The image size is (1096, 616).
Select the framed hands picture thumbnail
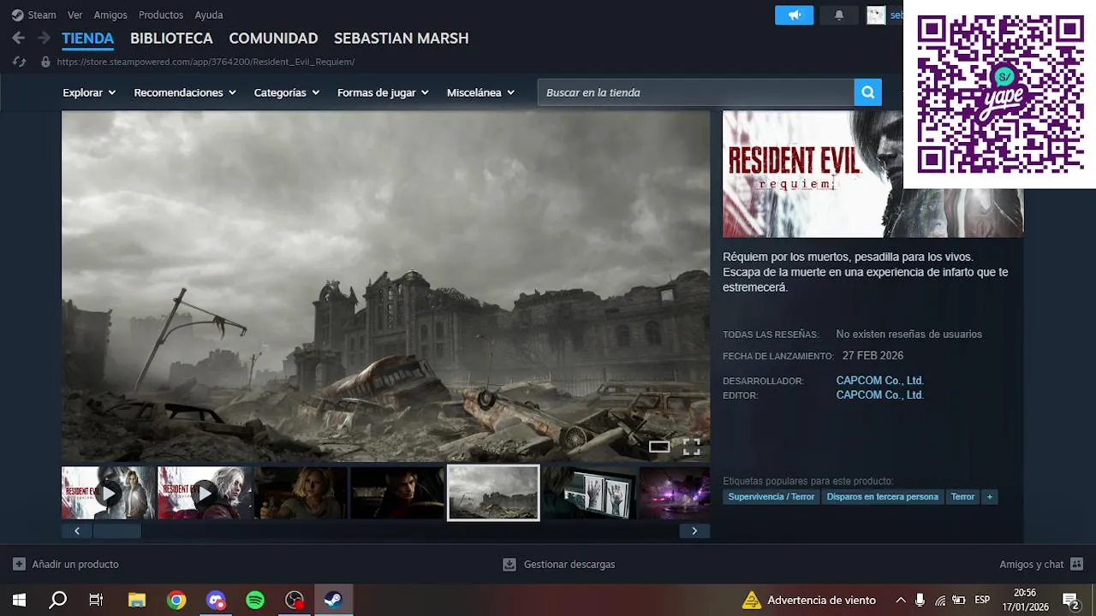point(590,493)
